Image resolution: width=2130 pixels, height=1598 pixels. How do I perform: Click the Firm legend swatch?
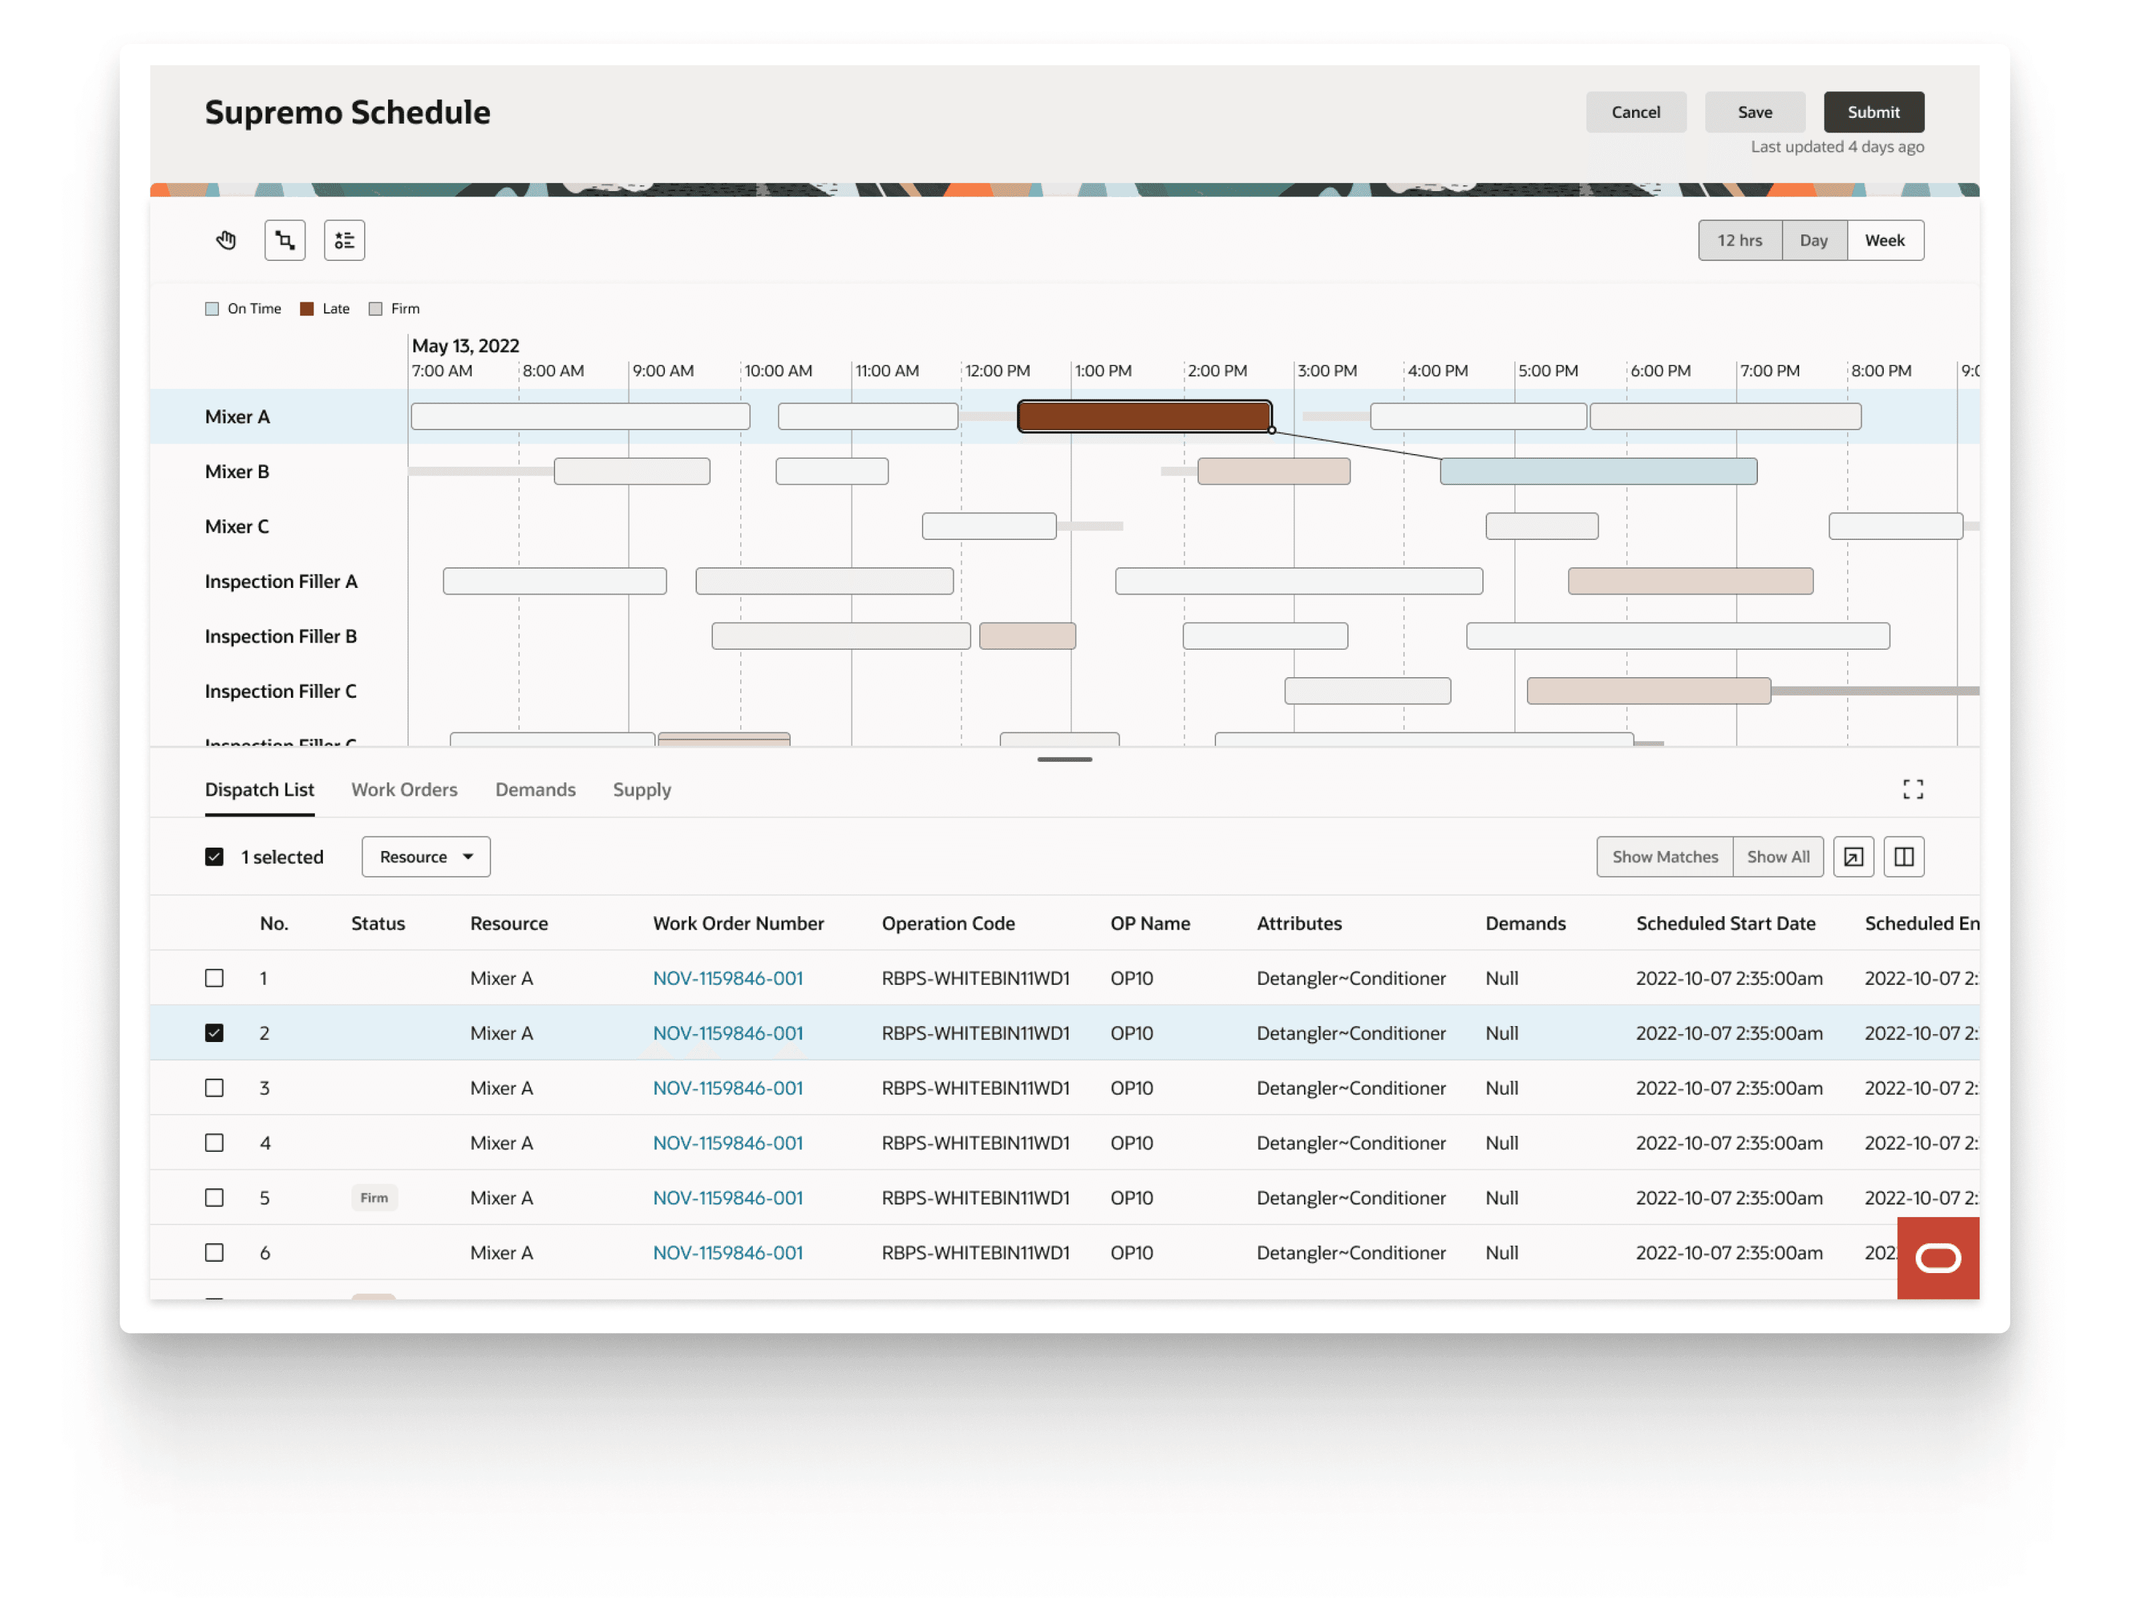[375, 309]
